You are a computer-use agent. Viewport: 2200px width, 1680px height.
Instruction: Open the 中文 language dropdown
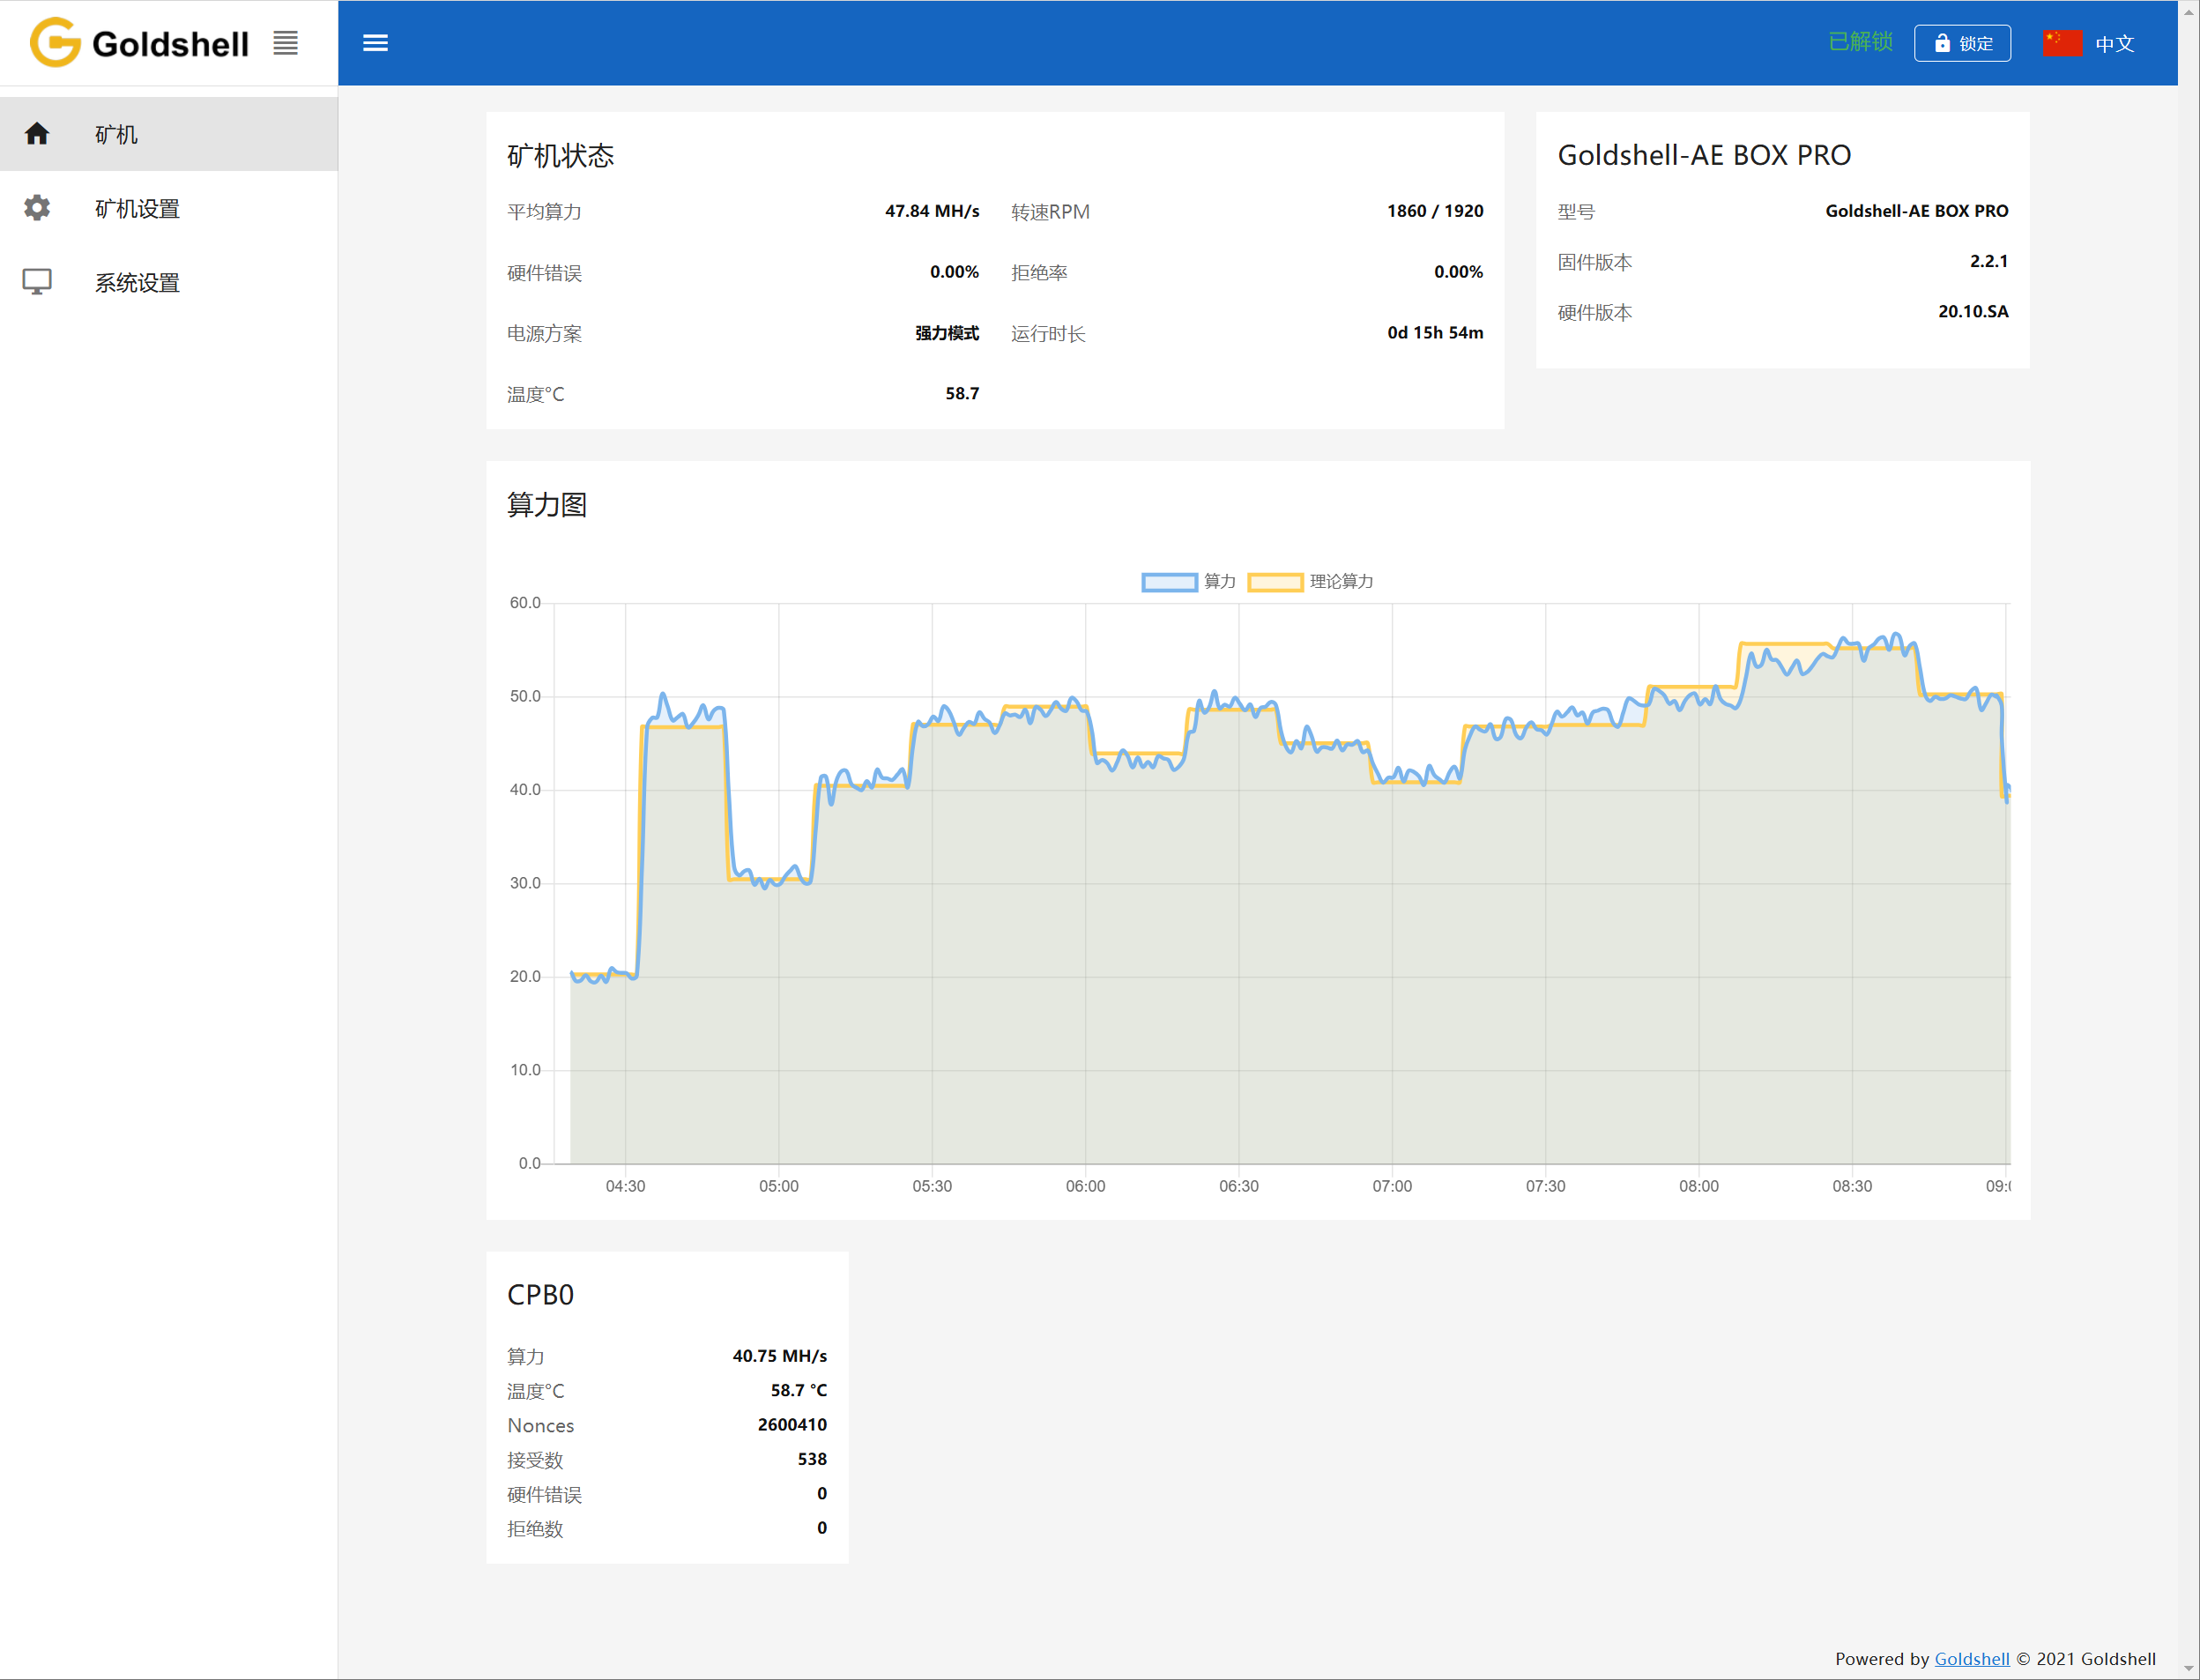pyautogui.click(x=2114, y=44)
